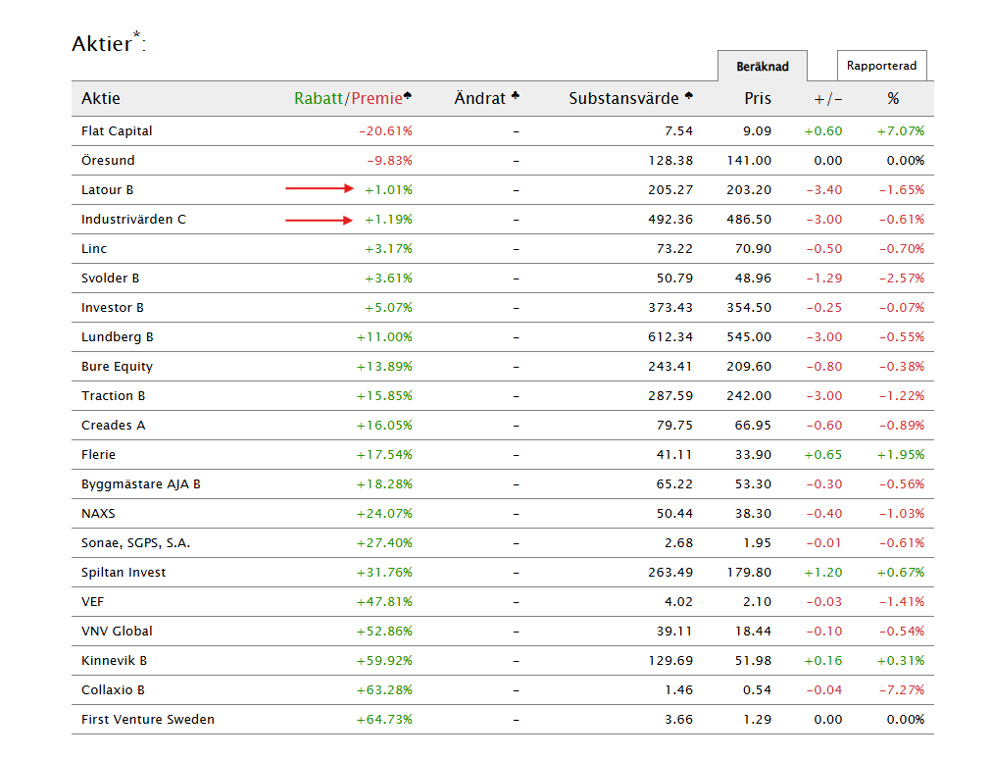Select Creades A stock name
Screen dimensions: 991x760
pyautogui.click(x=113, y=426)
